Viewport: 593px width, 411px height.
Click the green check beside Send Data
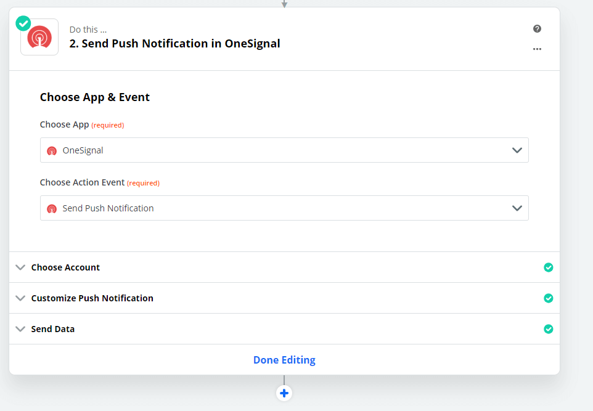pyautogui.click(x=548, y=329)
